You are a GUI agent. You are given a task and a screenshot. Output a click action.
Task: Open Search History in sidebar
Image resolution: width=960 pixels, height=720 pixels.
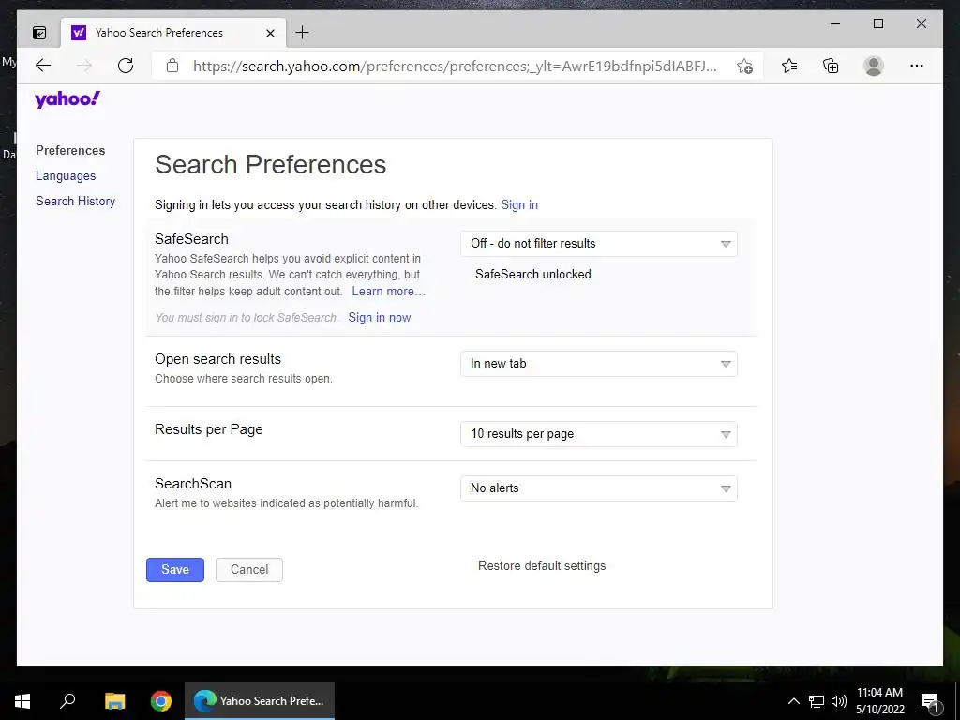click(x=75, y=201)
